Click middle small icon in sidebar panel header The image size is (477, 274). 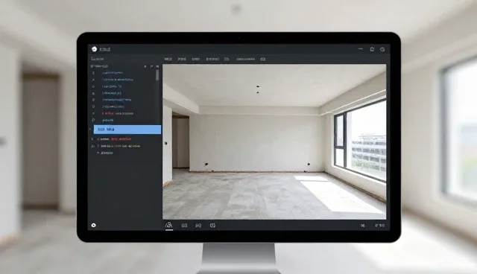click(x=151, y=66)
